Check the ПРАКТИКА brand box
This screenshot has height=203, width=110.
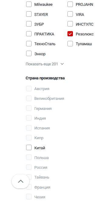pos(29,34)
